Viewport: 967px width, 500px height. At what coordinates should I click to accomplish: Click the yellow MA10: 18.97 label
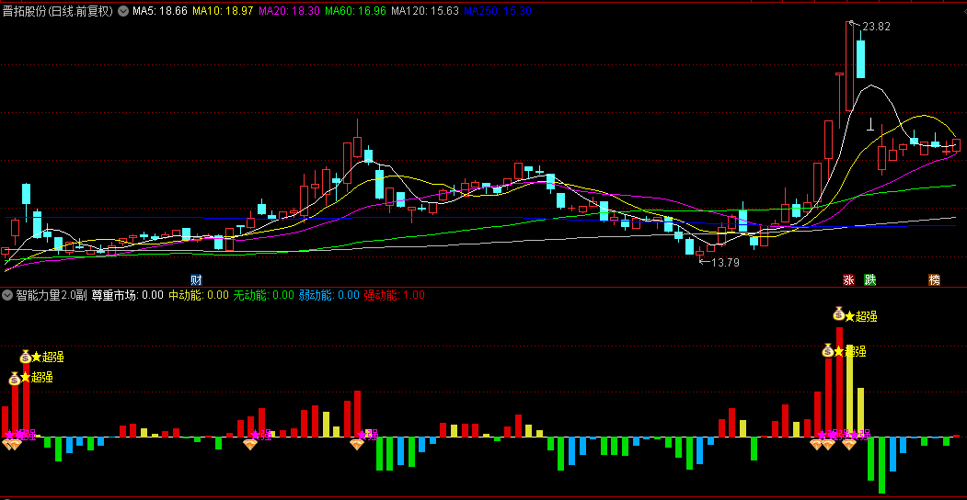pyautogui.click(x=223, y=11)
